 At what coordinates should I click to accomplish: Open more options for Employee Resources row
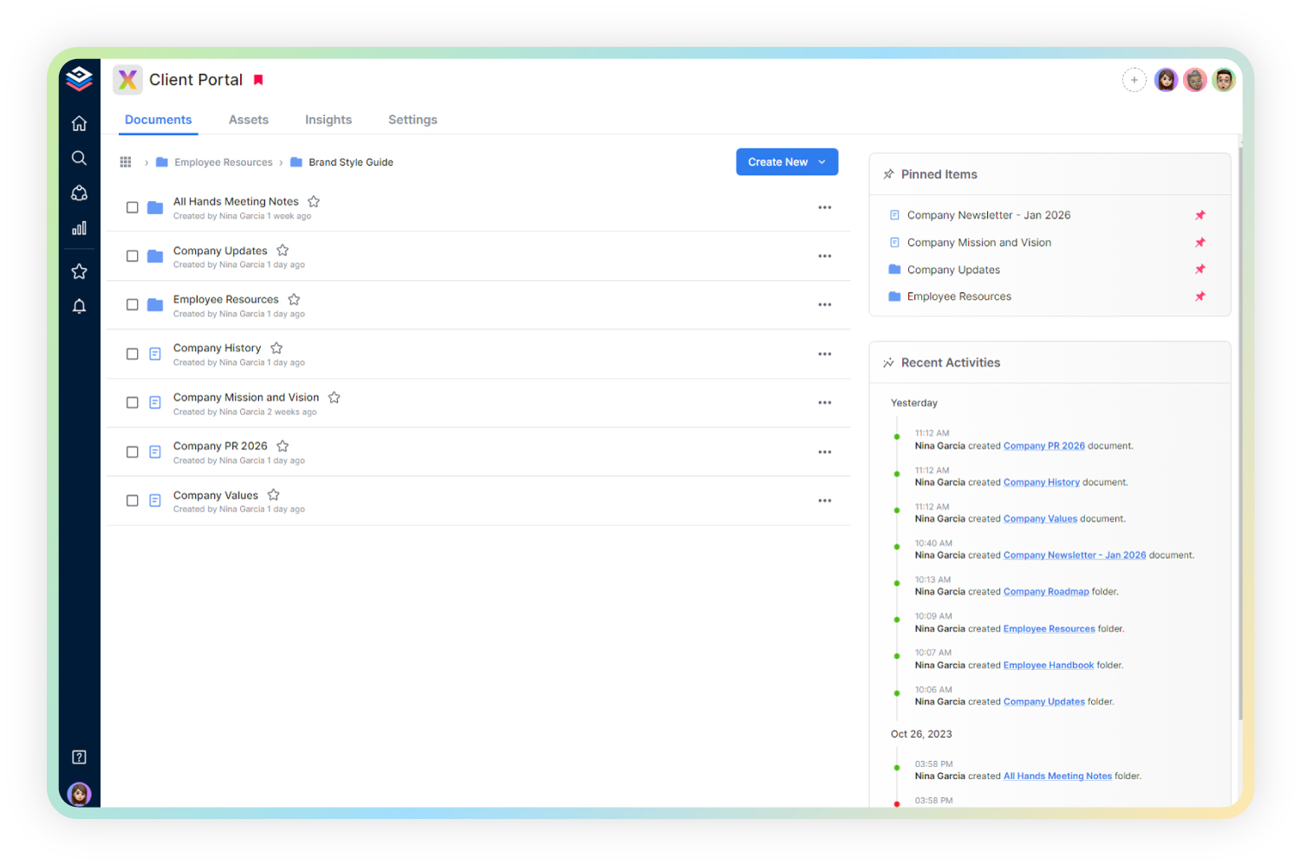[x=825, y=304]
